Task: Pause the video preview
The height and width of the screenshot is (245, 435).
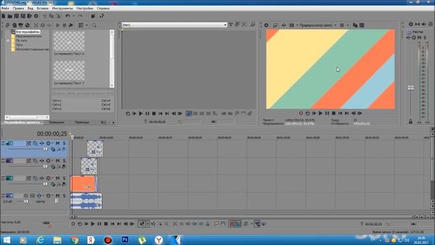Action: click(327, 114)
